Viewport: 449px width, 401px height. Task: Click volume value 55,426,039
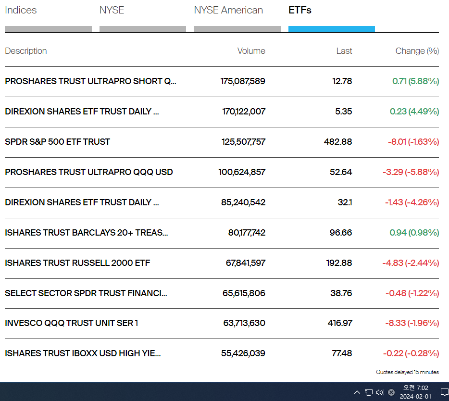pos(243,353)
